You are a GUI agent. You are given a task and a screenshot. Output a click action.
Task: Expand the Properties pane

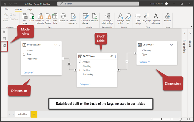pos(184,33)
